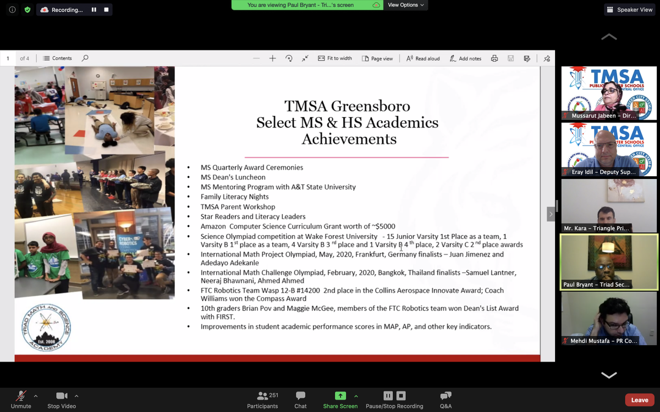660x412 pixels.
Task: Rotate the PDF page
Action: click(289, 58)
